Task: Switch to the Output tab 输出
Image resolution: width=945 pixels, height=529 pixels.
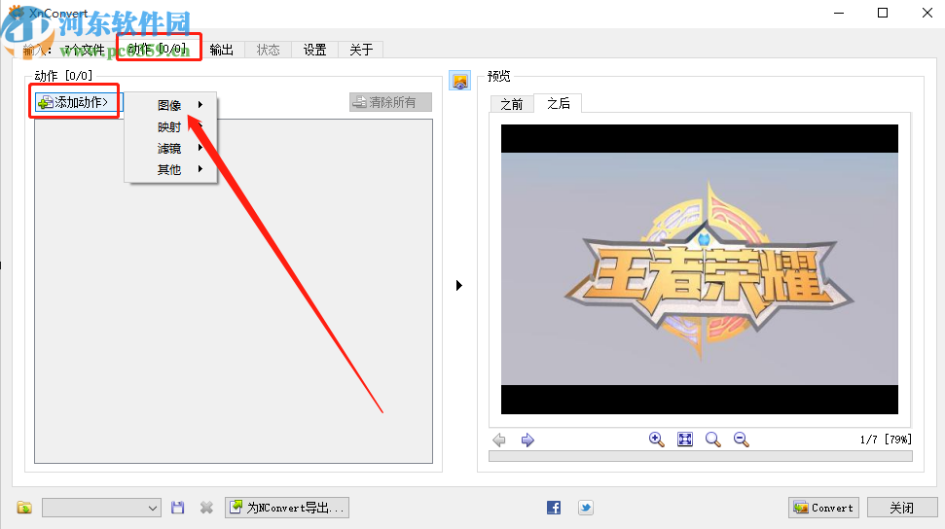Action: click(x=221, y=50)
